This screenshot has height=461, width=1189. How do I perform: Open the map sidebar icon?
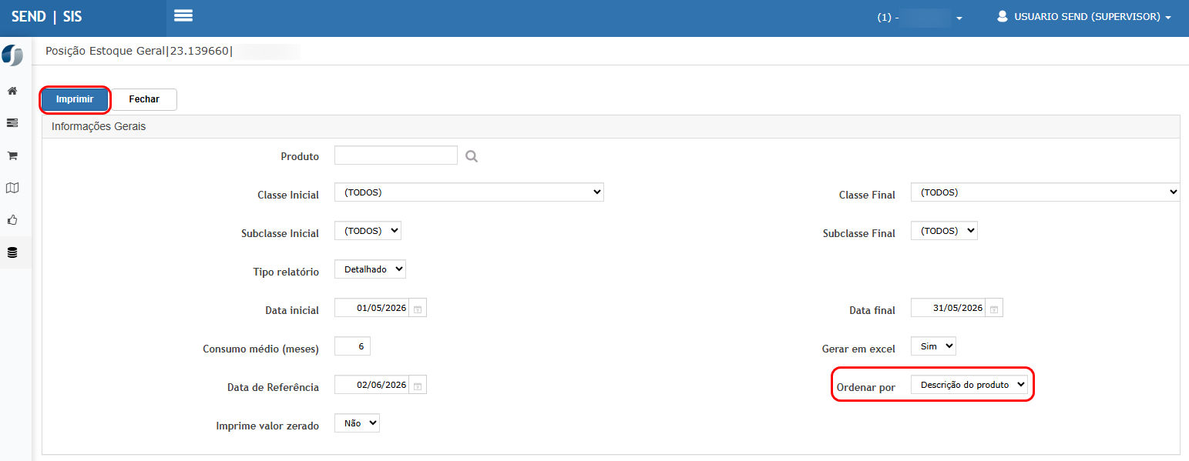12,188
